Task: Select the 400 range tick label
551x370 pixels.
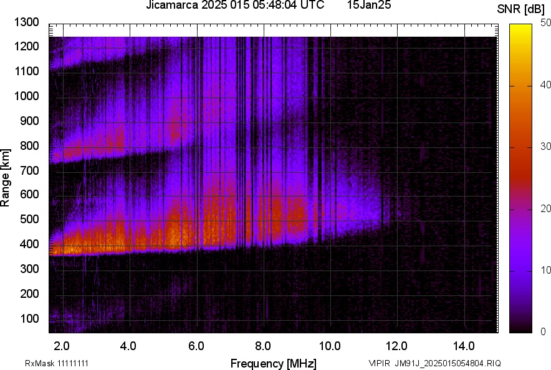Action: [x=29, y=244]
